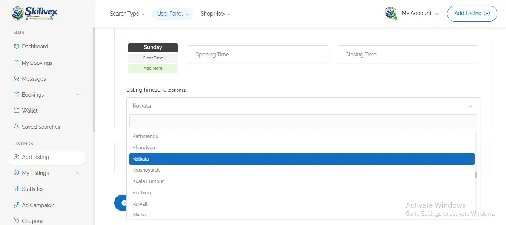The height and width of the screenshot is (225, 506).
Task: Click the timezone list scrollbar thumb
Action: coord(476,175)
